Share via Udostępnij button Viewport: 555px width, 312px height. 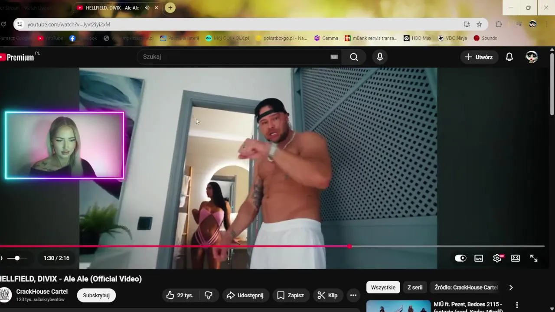pos(246,296)
